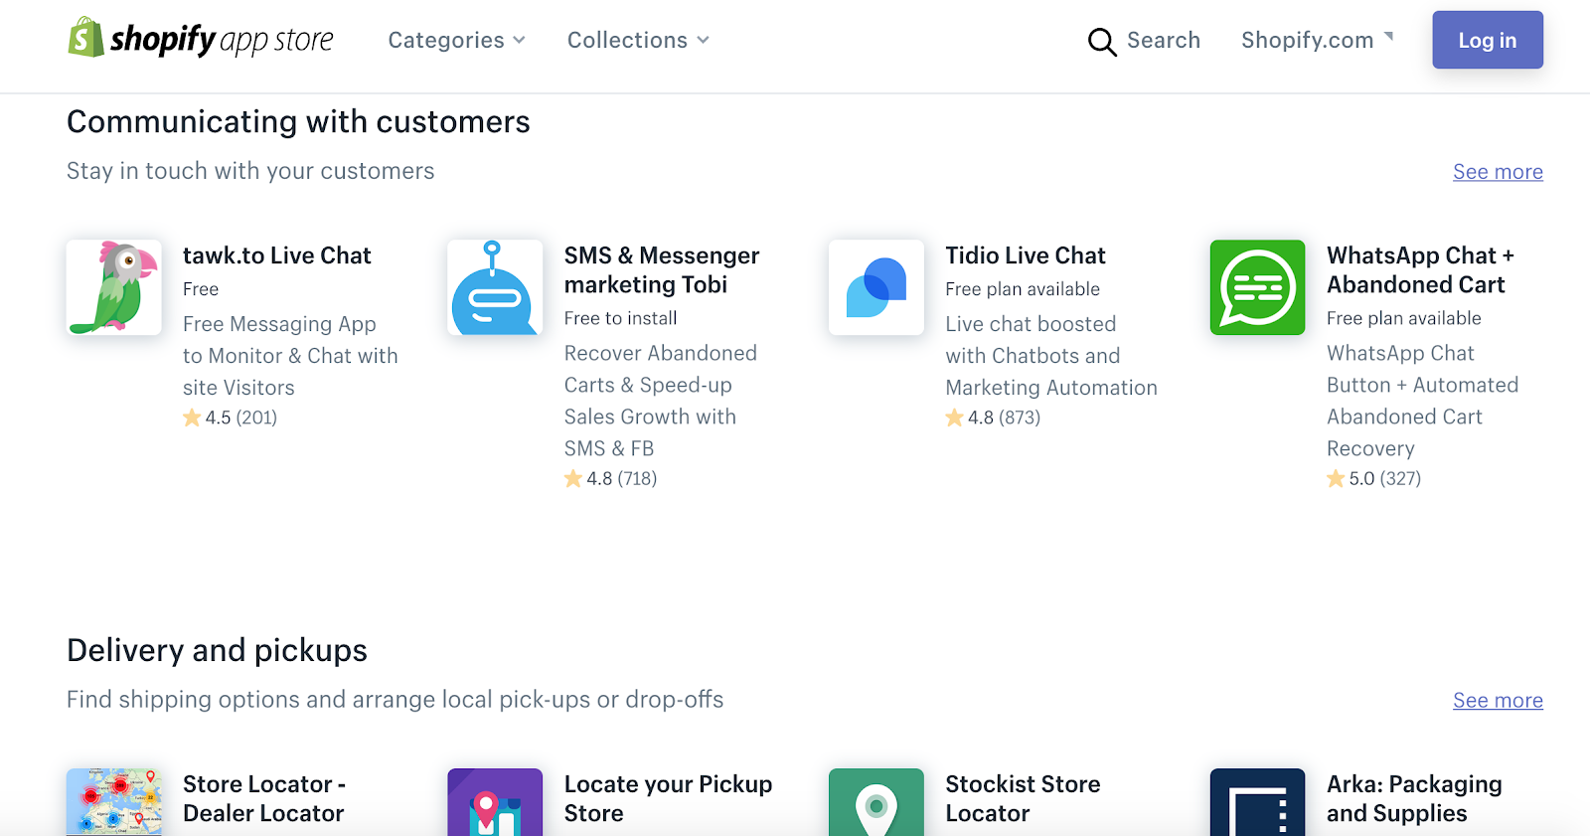Open the Tobi robot app icon
1590x836 pixels.
pos(495,287)
